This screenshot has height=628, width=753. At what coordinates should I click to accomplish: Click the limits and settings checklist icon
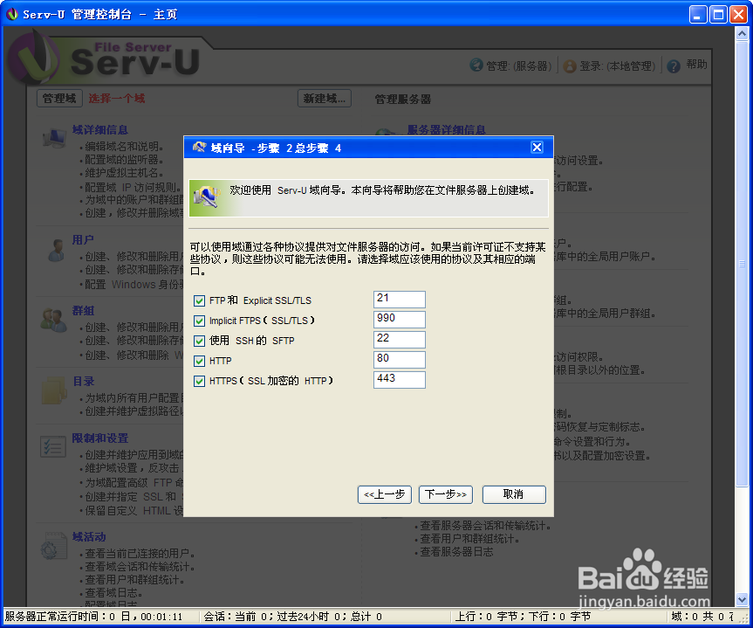coord(53,447)
